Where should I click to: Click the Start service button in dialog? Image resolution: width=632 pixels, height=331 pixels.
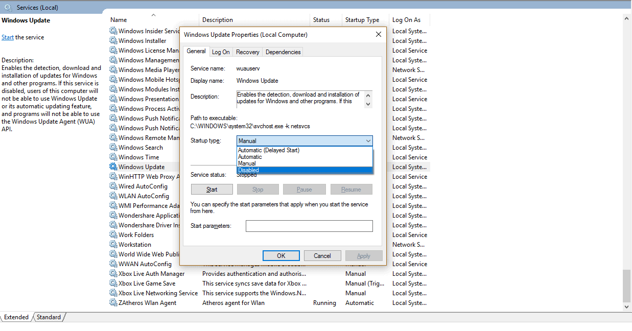[x=212, y=190]
